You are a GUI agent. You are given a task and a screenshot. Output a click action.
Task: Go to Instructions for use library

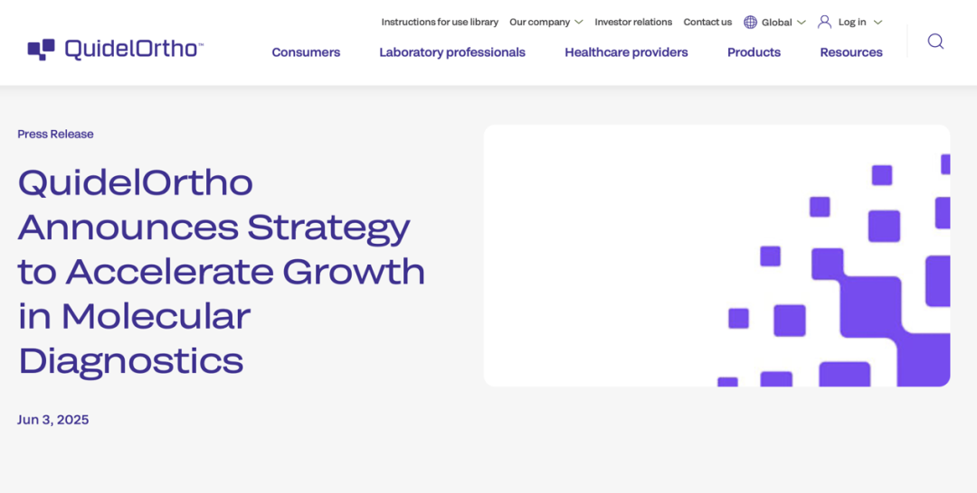click(x=440, y=22)
